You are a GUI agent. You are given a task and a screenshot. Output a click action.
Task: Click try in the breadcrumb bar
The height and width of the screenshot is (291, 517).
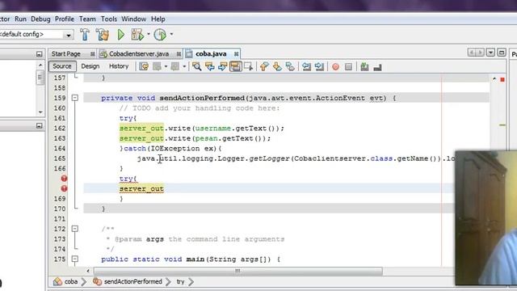[x=180, y=282]
